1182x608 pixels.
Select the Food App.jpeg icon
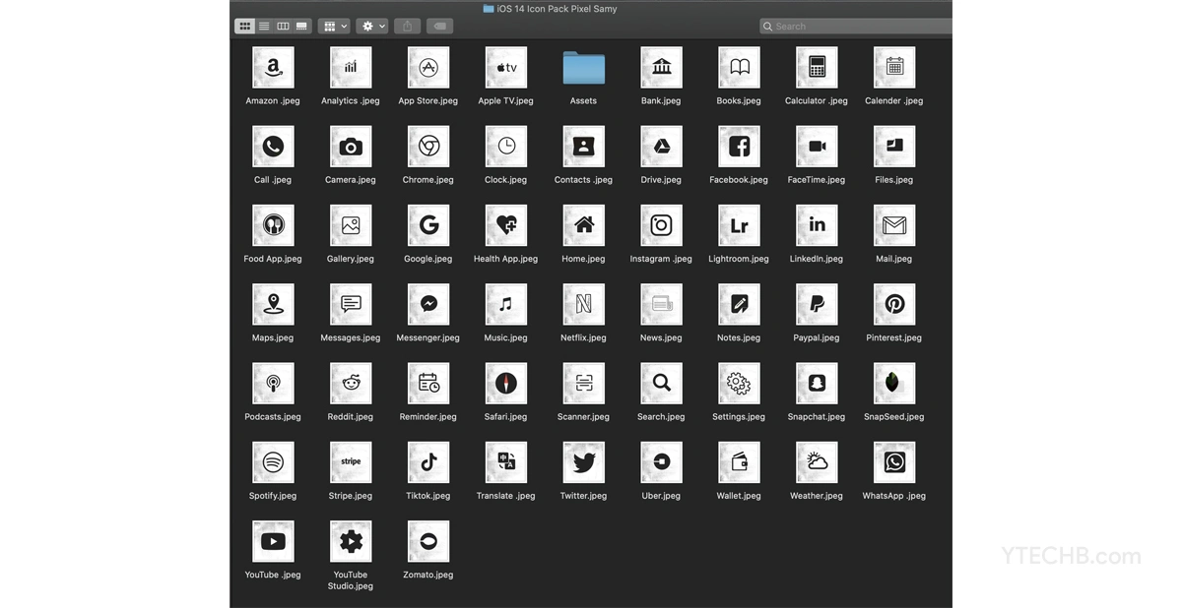(273, 225)
